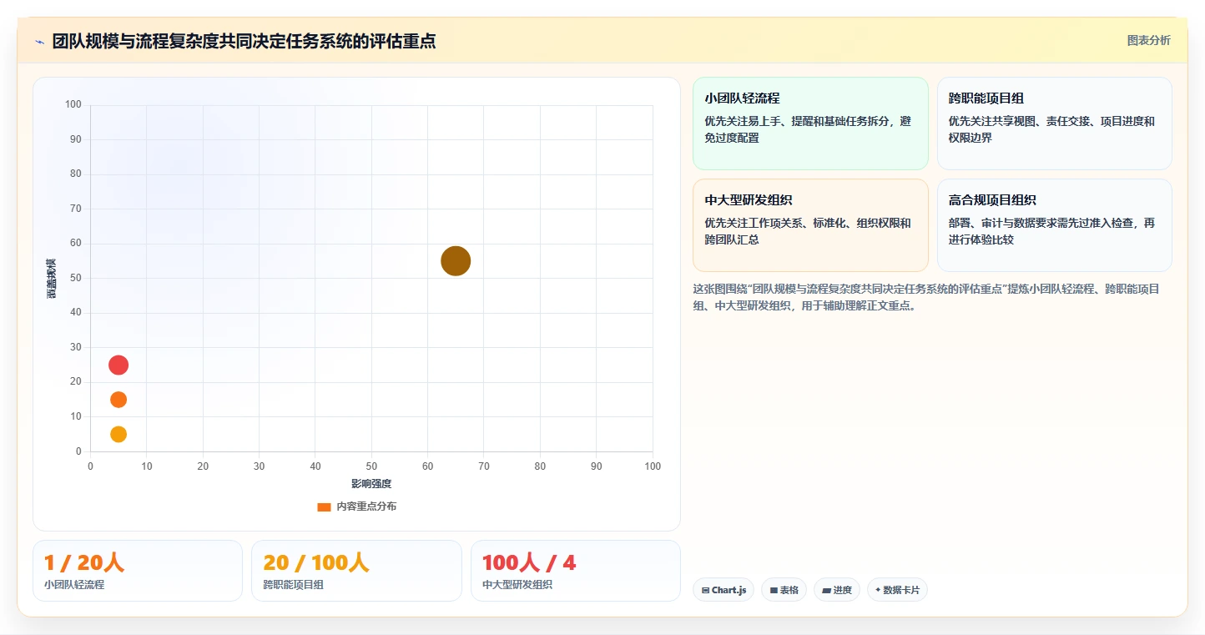Open the 小团队轻流程 info card
Image resolution: width=1205 pixels, height=635 pixels.
810,123
